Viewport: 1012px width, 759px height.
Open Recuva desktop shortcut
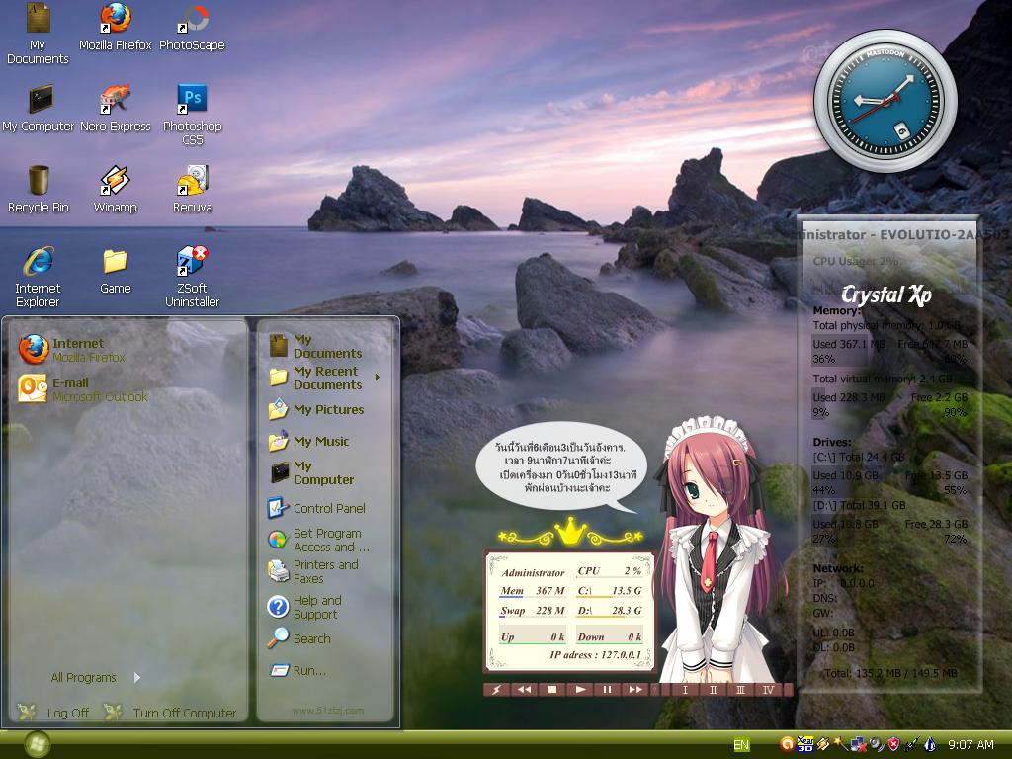pyautogui.click(x=192, y=189)
